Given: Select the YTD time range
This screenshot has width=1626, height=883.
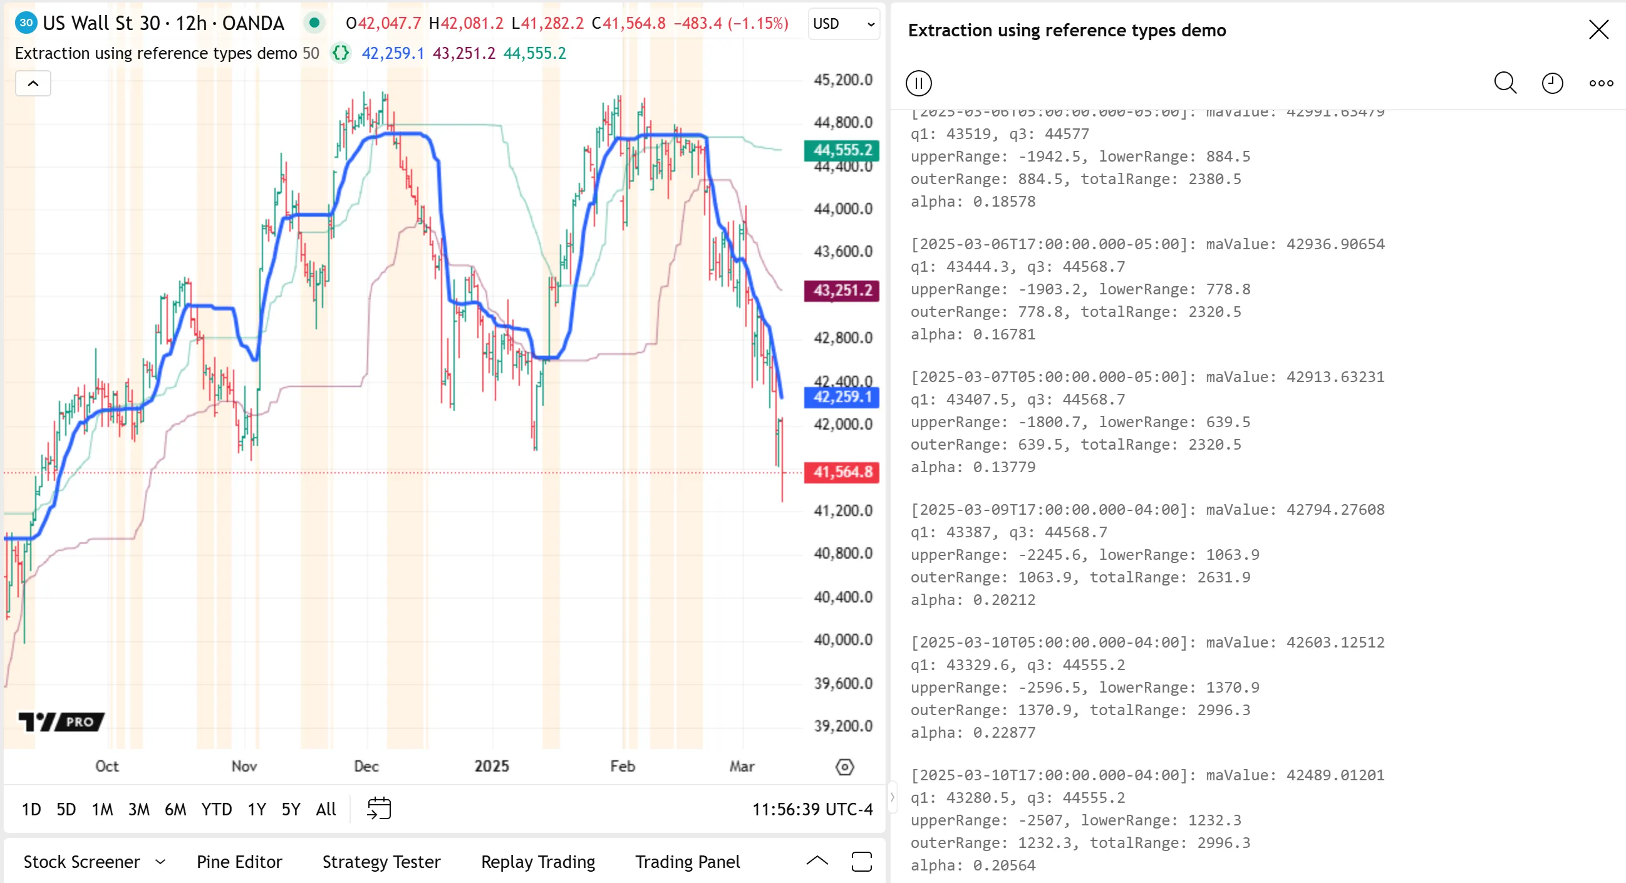Looking at the screenshot, I should [x=217, y=809].
